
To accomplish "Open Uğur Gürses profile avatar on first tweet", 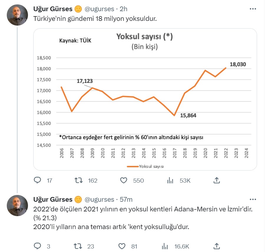I will tap(17, 15).
